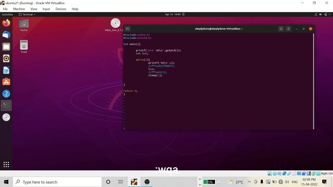Open the Windows clock 02:08 PM
The height and width of the screenshot is (187, 333).
[x=309, y=182]
